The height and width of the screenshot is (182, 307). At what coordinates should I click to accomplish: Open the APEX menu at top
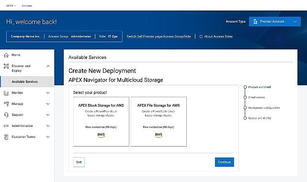pos(11,6)
